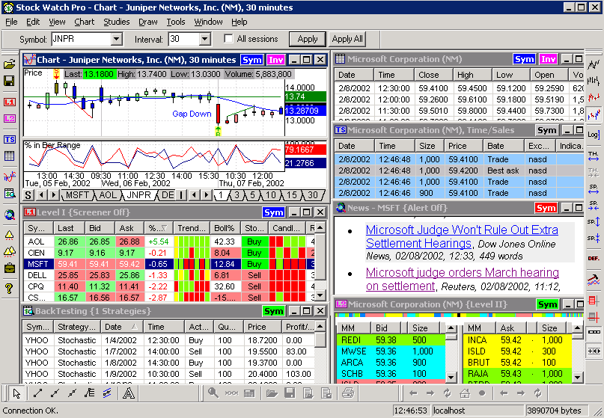Click the magnifier zoom icon in bottom toolbar
This screenshot has height=418, width=604.
pyautogui.click(x=213, y=393)
